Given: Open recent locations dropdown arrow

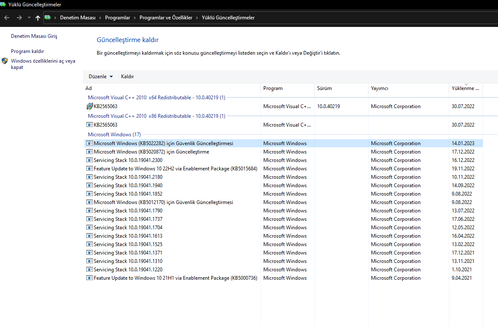Looking at the screenshot, I should point(29,18).
